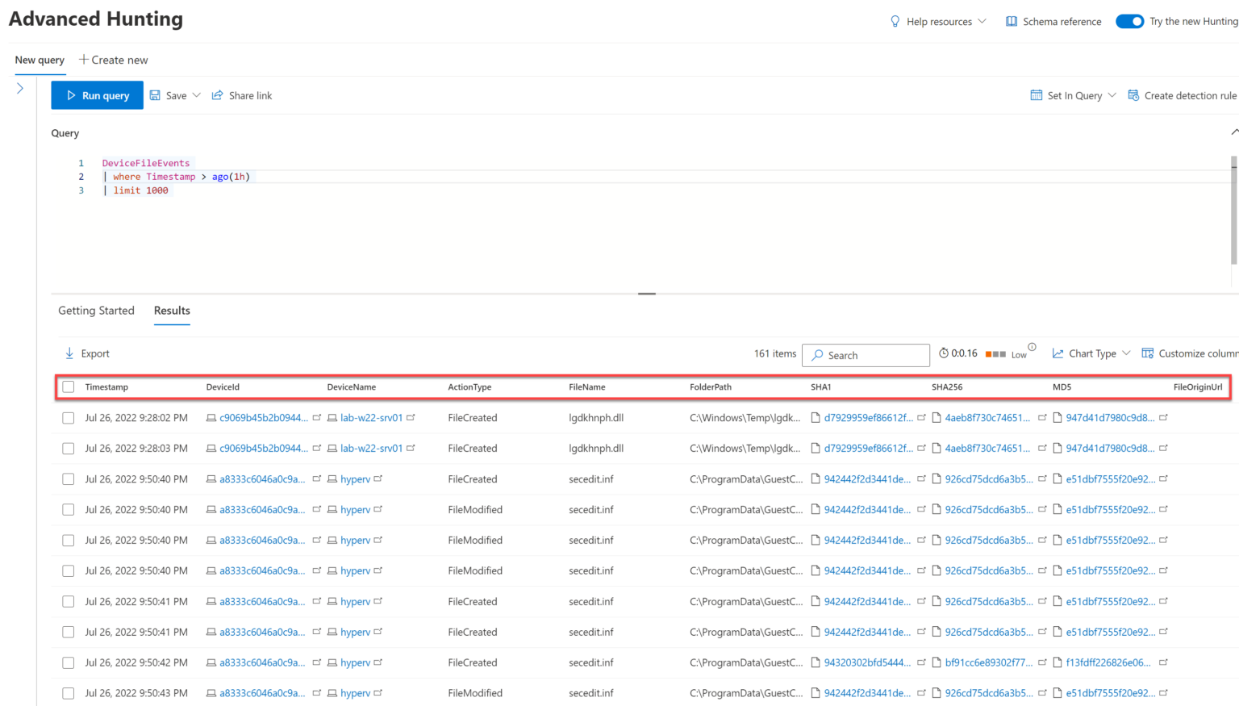This screenshot has width=1239, height=706.
Task: Expand the Set In Query dropdown
Action: click(x=1112, y=95)
